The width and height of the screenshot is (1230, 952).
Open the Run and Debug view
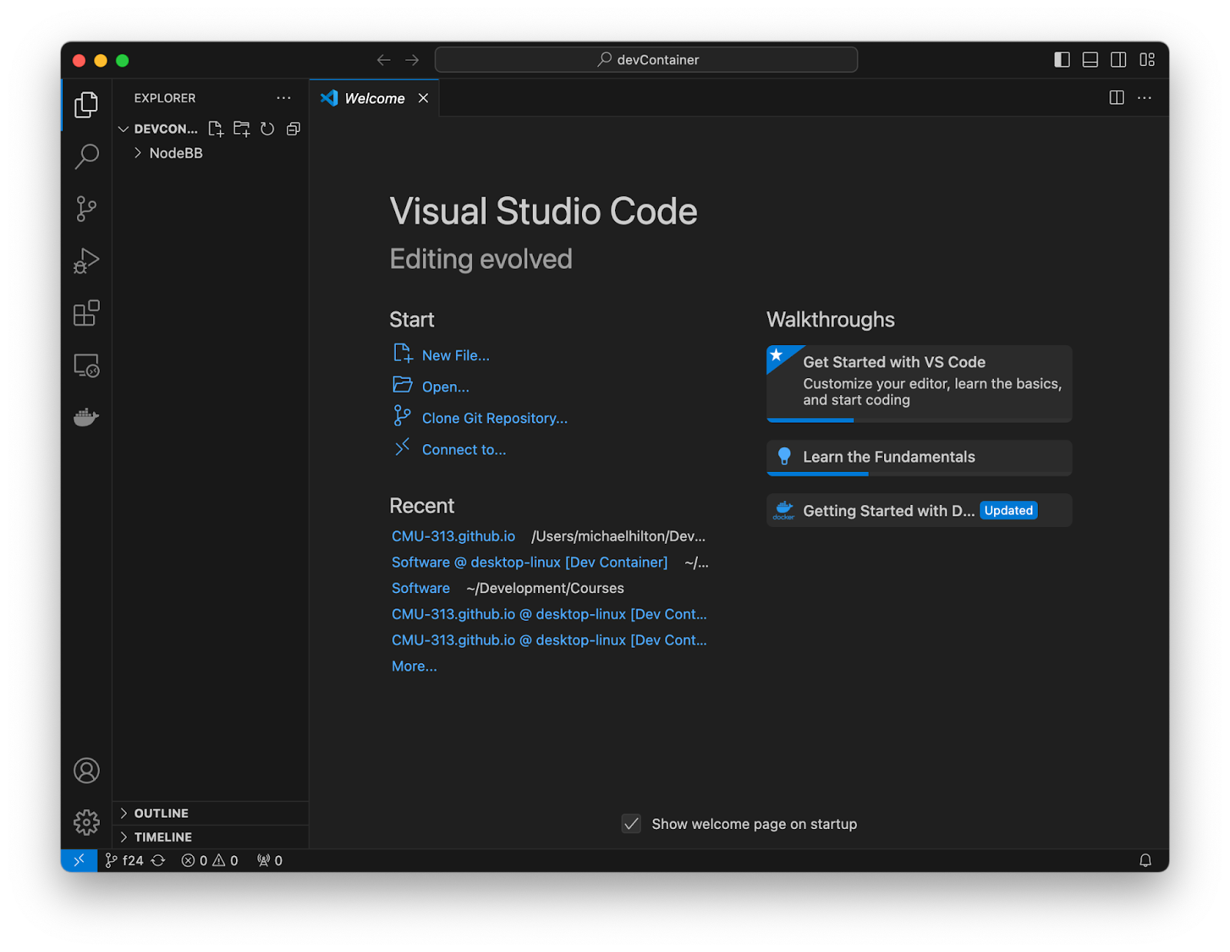86,260
